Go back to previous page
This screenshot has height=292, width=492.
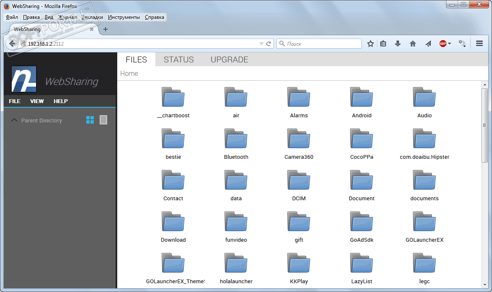pos(12,44)
